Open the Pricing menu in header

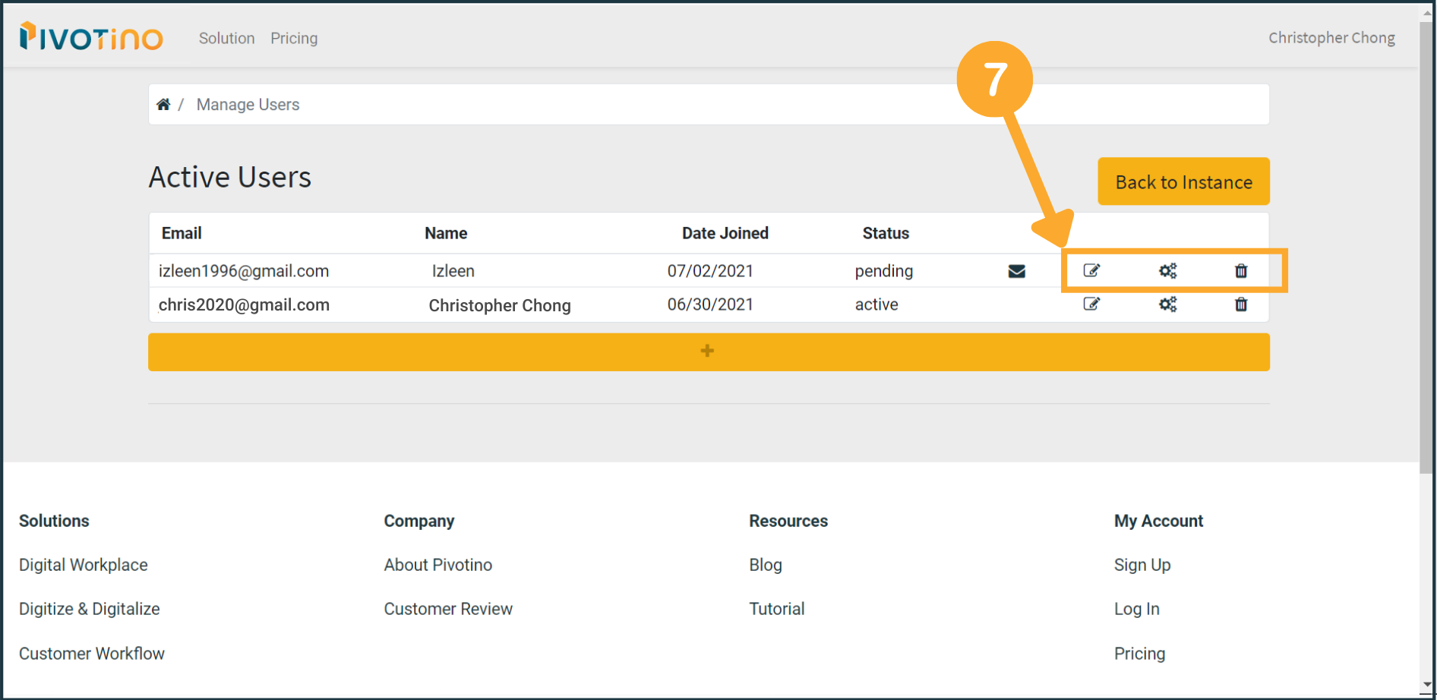point(294,38)
